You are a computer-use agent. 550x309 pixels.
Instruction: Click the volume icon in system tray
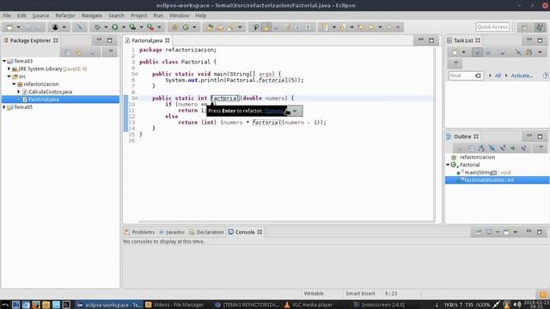pos(516,305)
